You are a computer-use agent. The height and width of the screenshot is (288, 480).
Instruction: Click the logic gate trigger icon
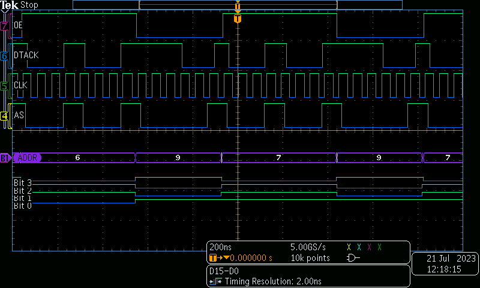353,258
